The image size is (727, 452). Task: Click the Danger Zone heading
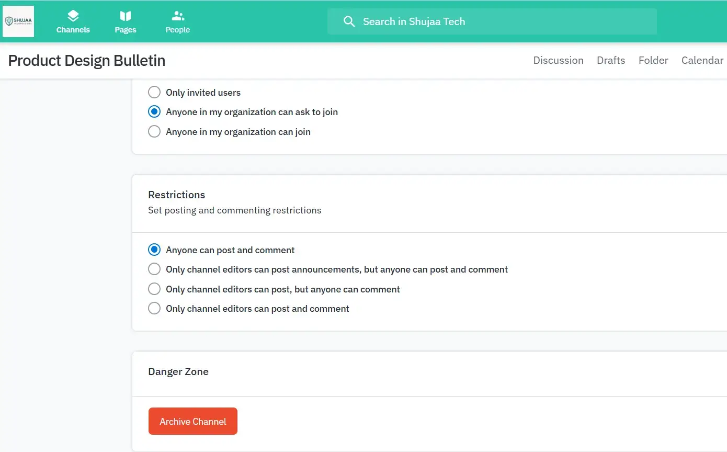178,371
